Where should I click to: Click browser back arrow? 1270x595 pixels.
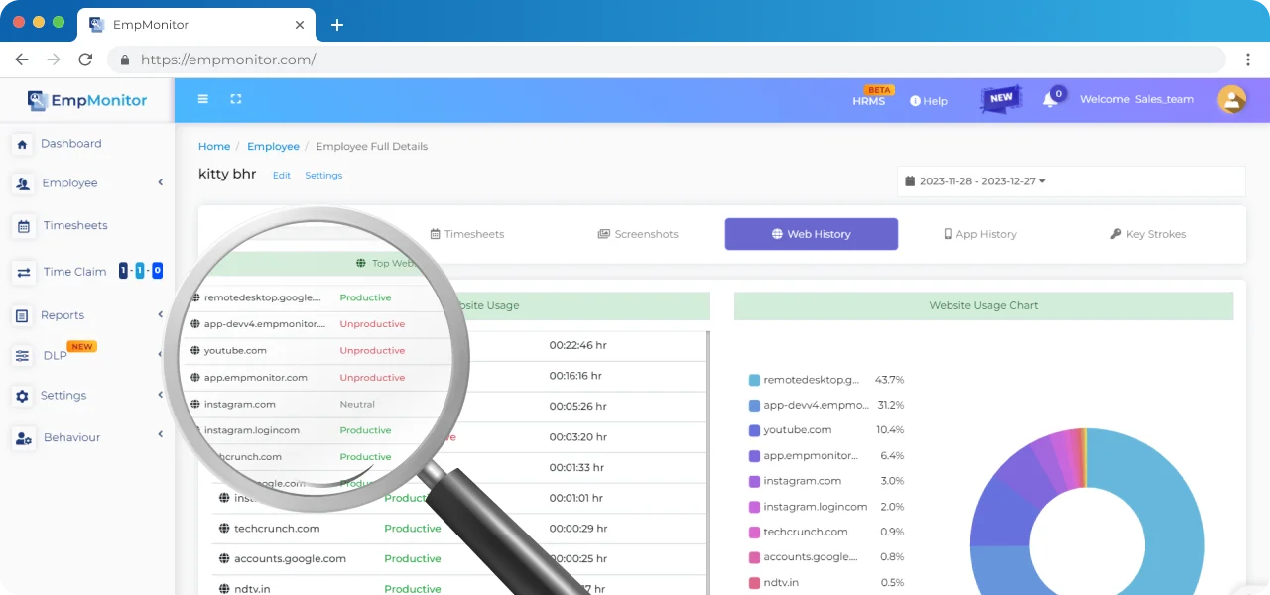click(x=22, y=59)
